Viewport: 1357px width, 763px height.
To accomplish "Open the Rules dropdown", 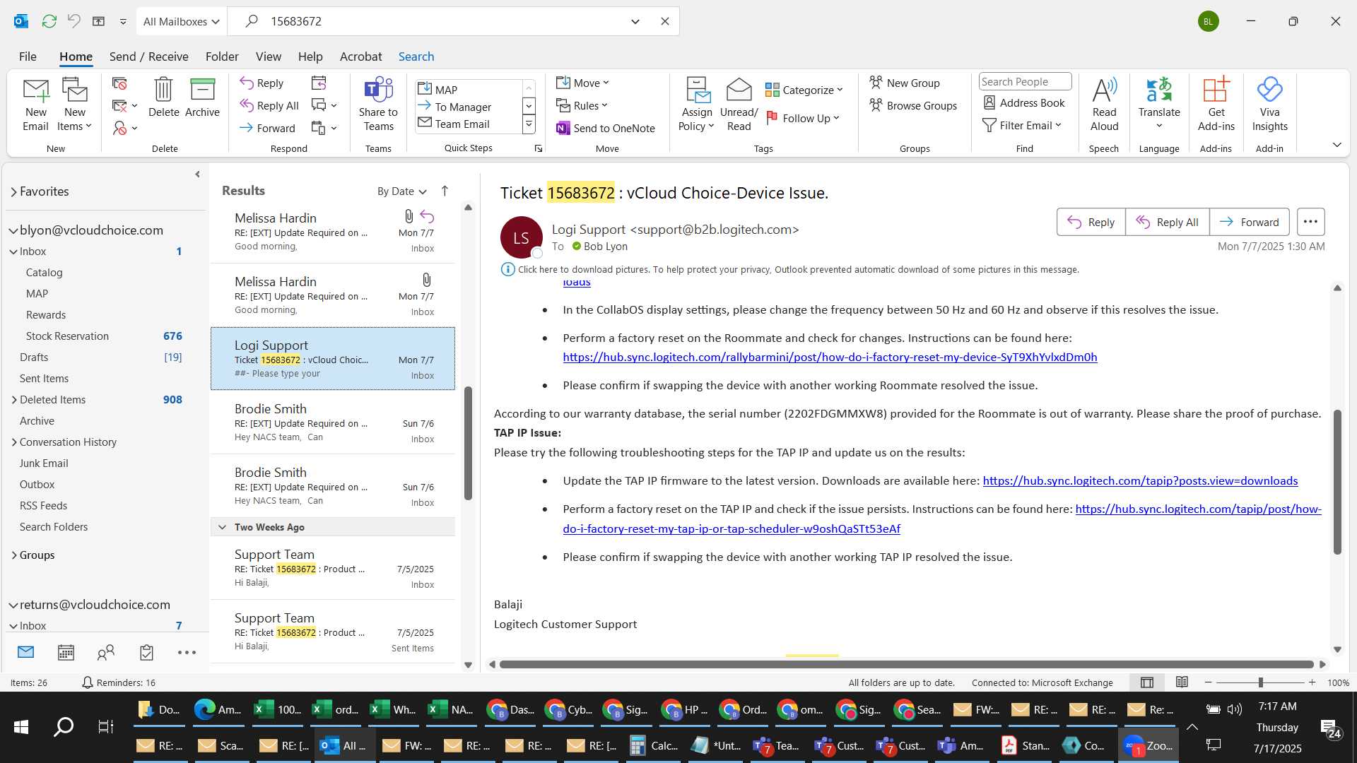I will click(x=582, y=105).
